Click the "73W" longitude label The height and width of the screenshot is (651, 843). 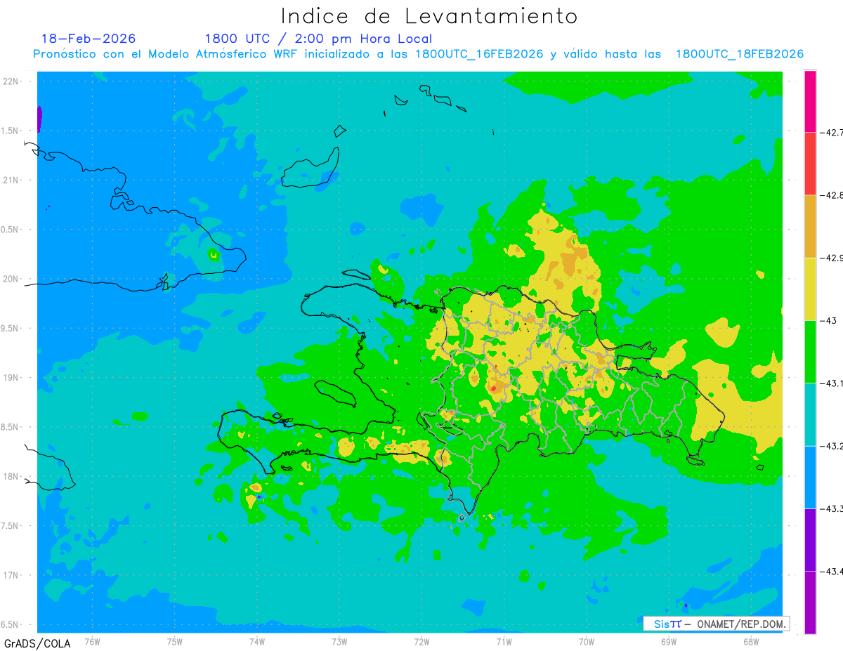[x=339, y=641]
